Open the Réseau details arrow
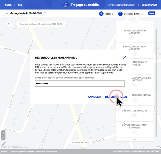161x154 pixels. 113,14
